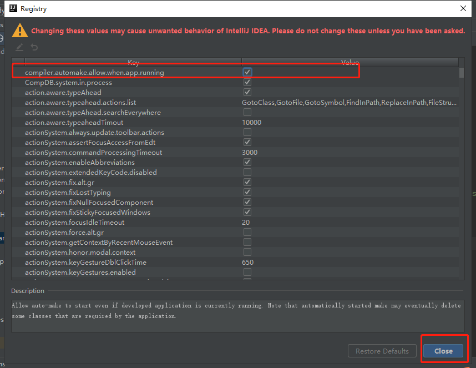
Task: Enable actionSystem.always.update.toolbar.actions checkbox
Action: 247,133
